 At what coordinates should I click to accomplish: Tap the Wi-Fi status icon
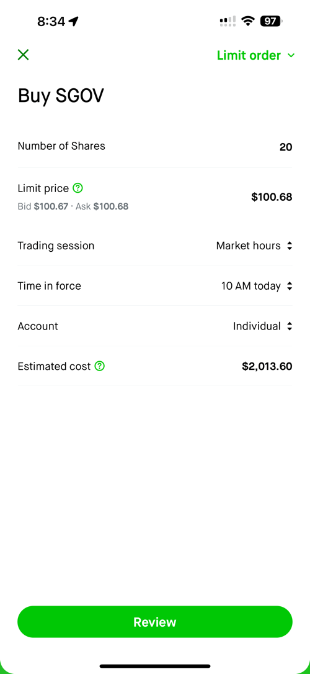click(x=247, y=21)
